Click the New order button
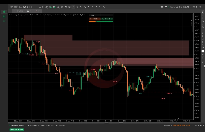 [13, 7]
